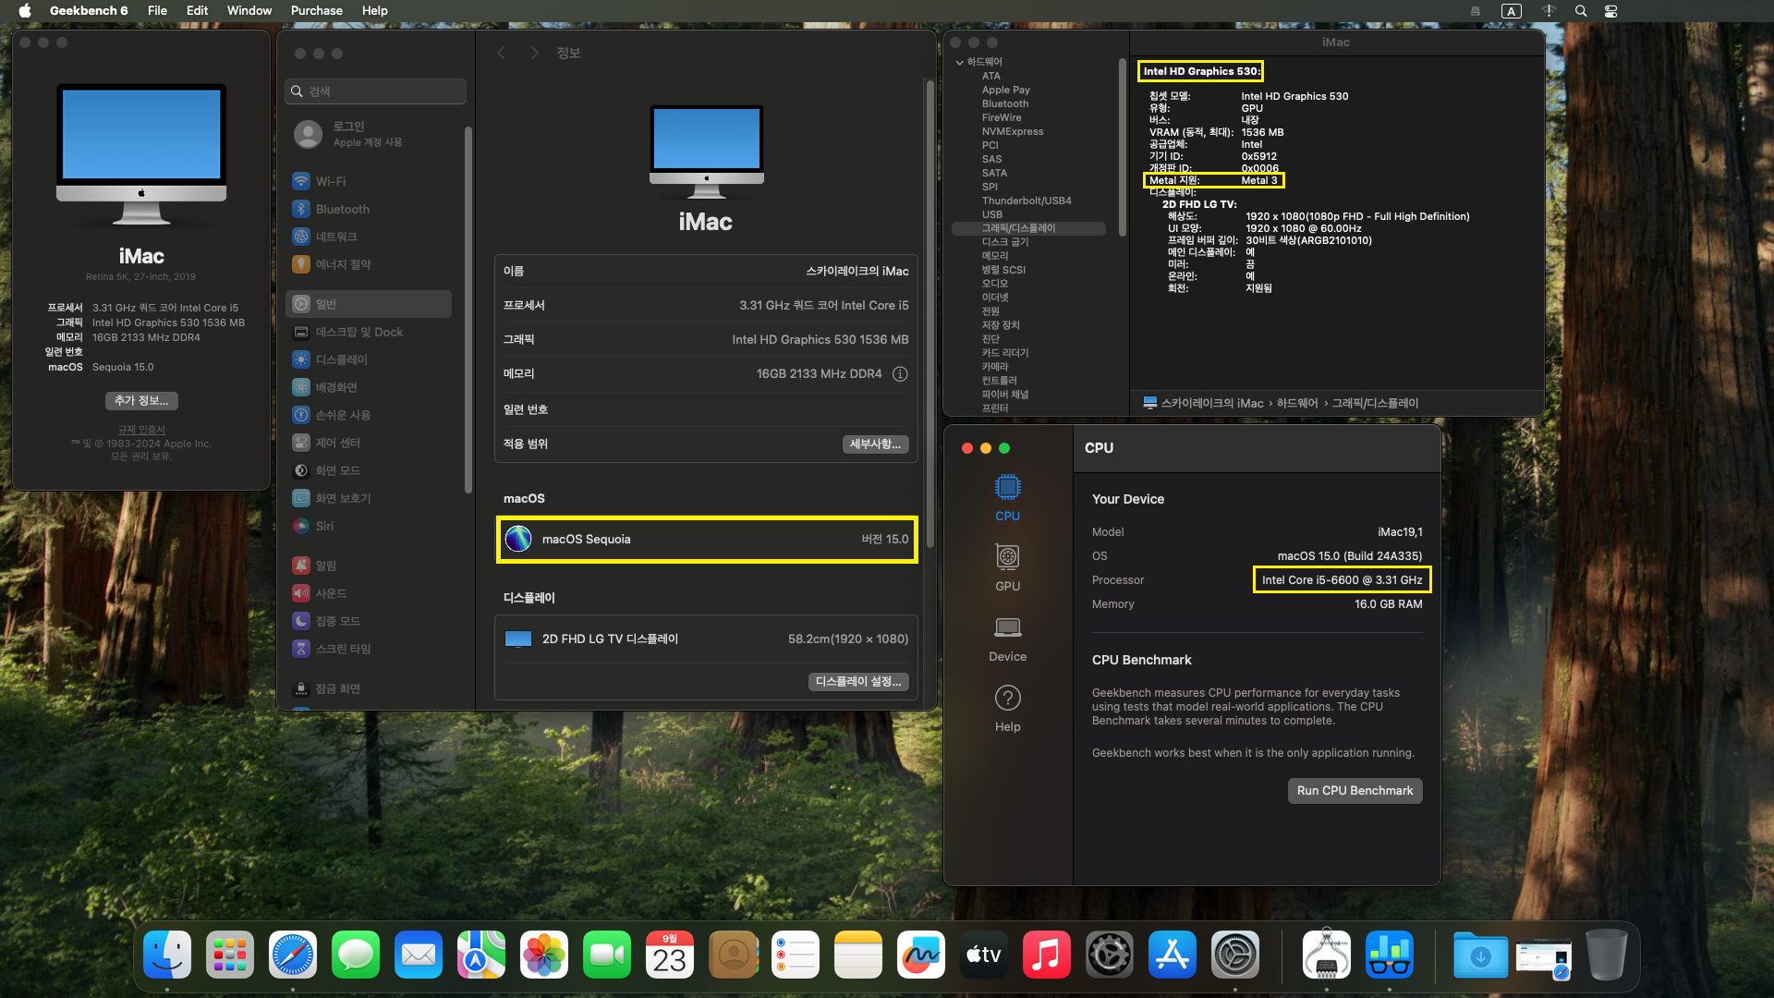Viewport: 1774px width, 998px height.
Task: Select NVMExpress in System Information sidebar
Action: [x=1013, y=131]
